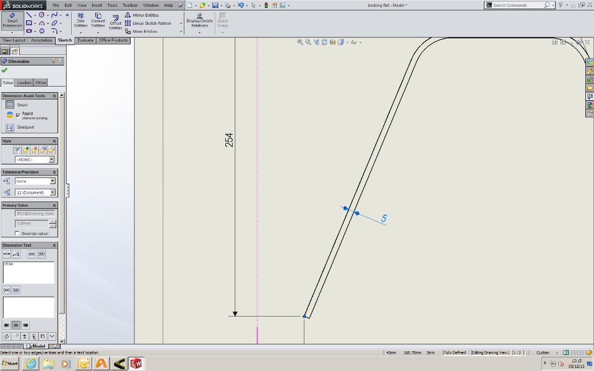594x371 pixels.
Task: Open Display/Delete Relations
Action: 200,20
